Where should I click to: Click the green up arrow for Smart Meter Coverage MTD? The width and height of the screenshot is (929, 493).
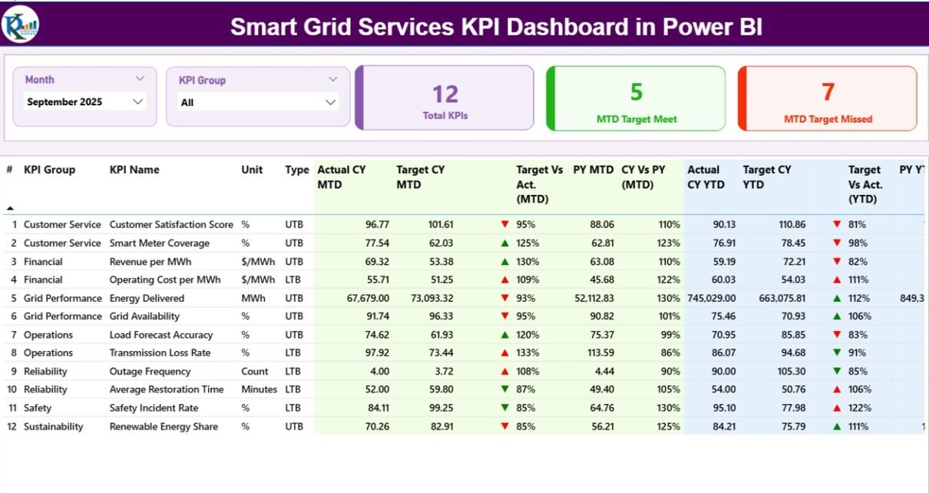504,243
